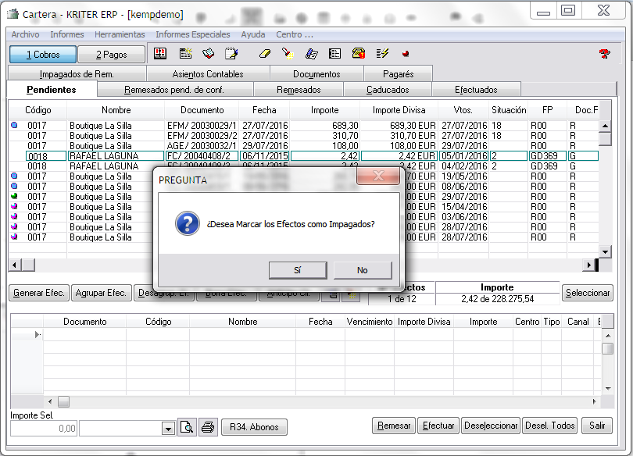The height and width of the screenshot is (456, 633).
Task: Click the blue marker on first 0017 row
Action: click(14, 125)
